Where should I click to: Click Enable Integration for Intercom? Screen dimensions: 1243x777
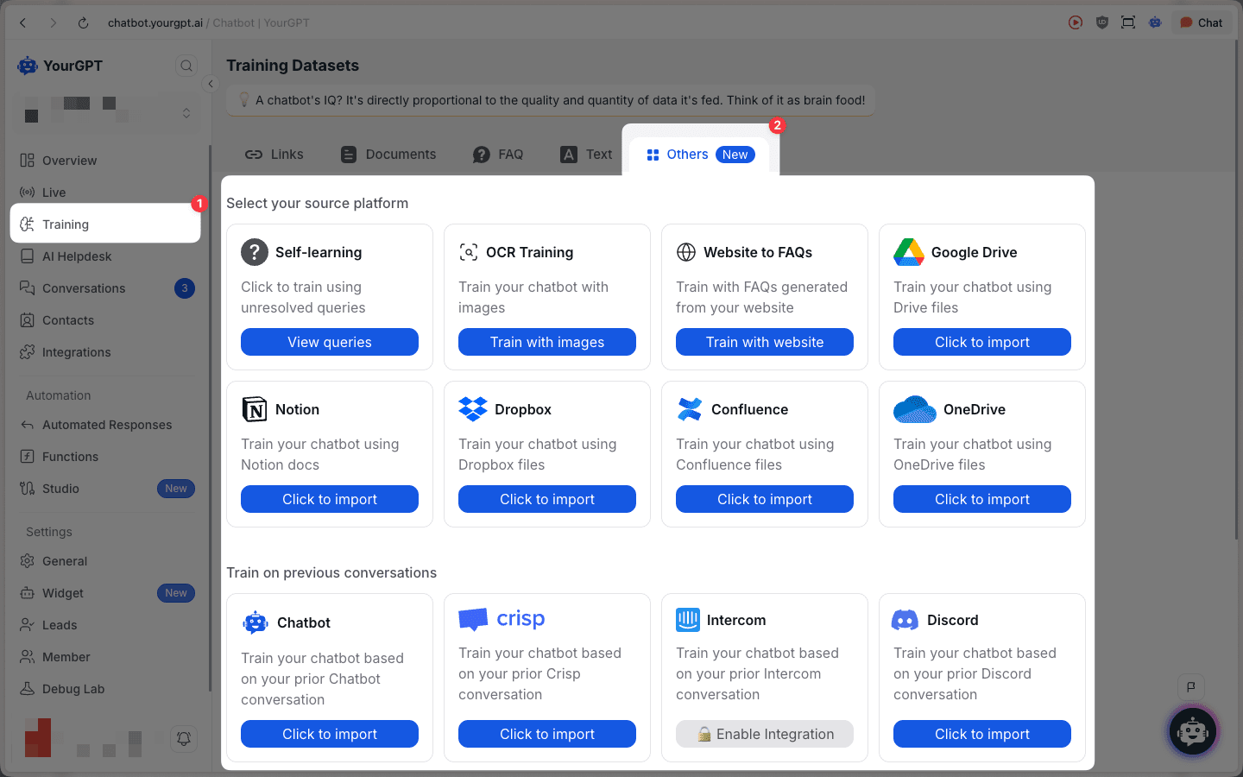coord(765,734)
